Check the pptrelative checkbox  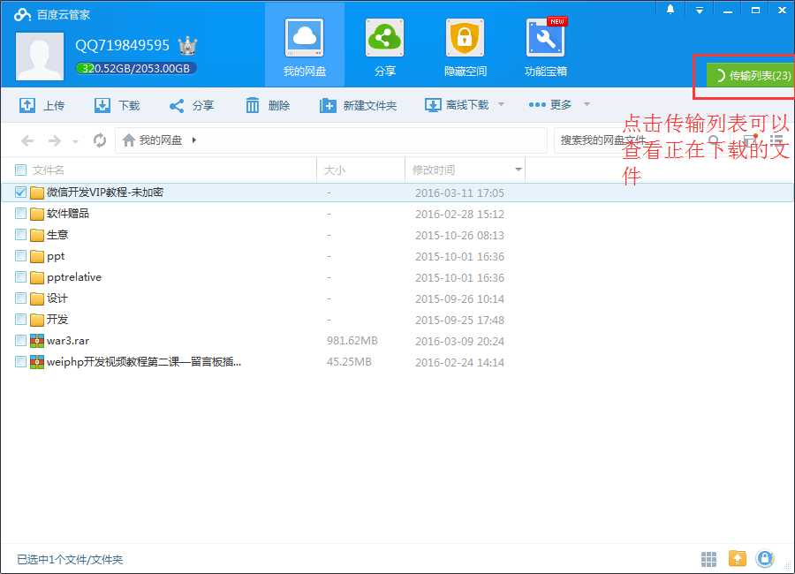pos(21,277)
